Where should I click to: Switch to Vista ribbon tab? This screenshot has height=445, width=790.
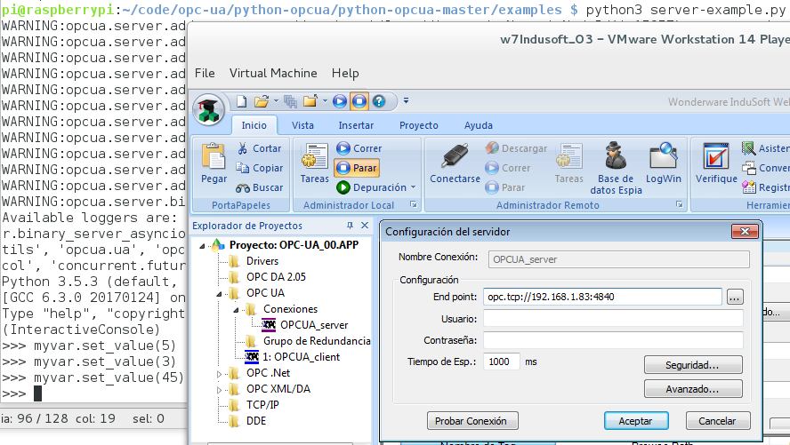point(302,125)
